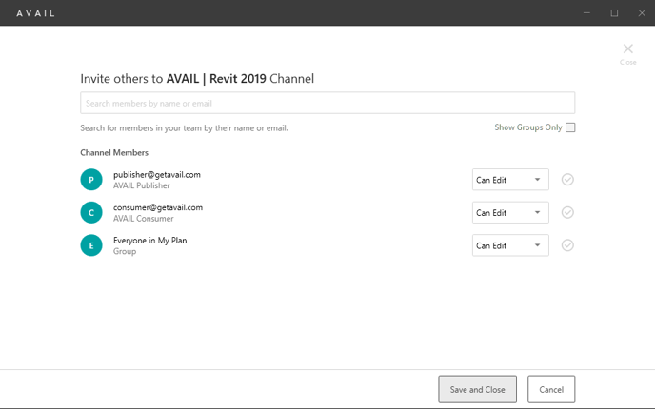Toggle the checkmark circle for consumer@getavail.com
Screen dimensions: 655x409
(567, 212)
